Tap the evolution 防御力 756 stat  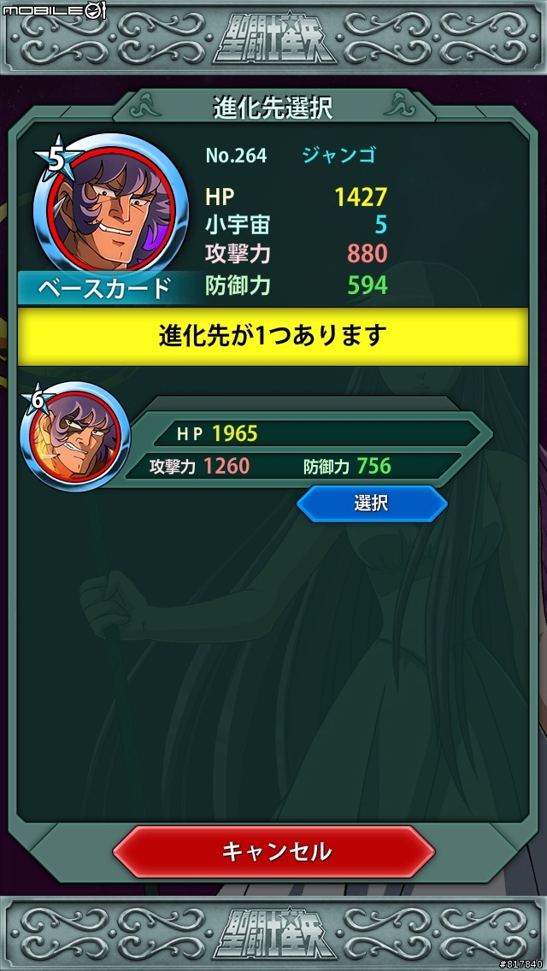click(x=348, y=466)
